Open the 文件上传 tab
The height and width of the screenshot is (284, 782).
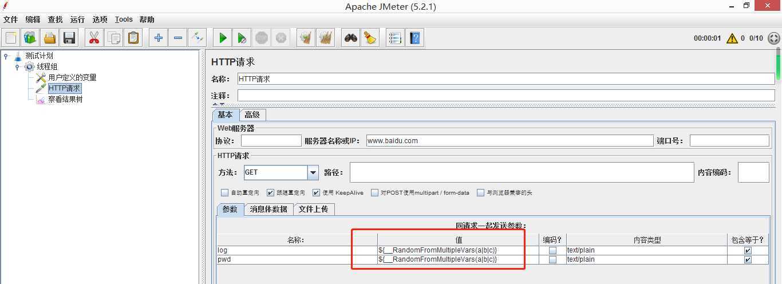pos(314,209)
